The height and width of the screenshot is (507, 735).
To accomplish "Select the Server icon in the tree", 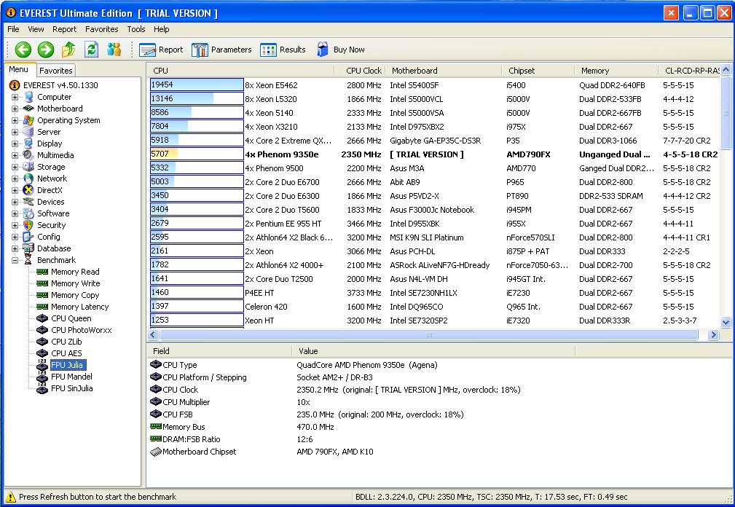I will [x=28, y=132].
